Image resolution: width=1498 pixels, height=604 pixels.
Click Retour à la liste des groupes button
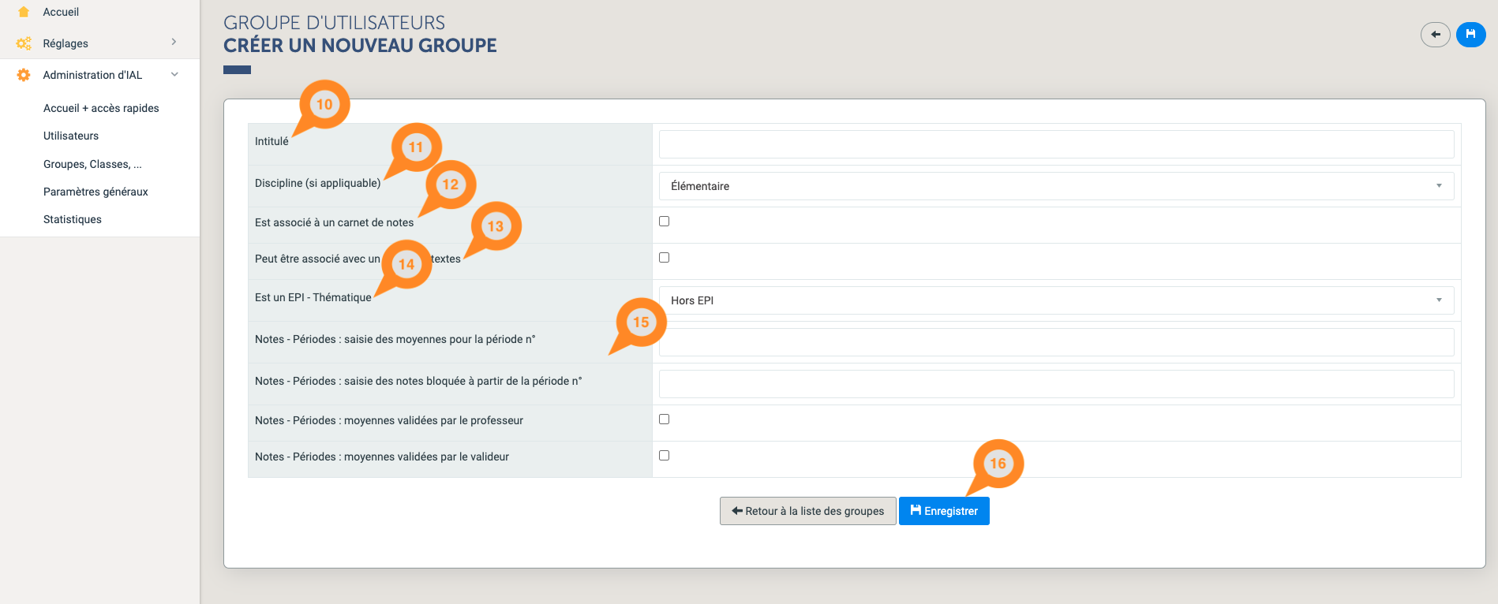(x=807, y=511)
